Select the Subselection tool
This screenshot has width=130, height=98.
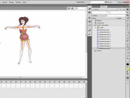tap(128, 12)
